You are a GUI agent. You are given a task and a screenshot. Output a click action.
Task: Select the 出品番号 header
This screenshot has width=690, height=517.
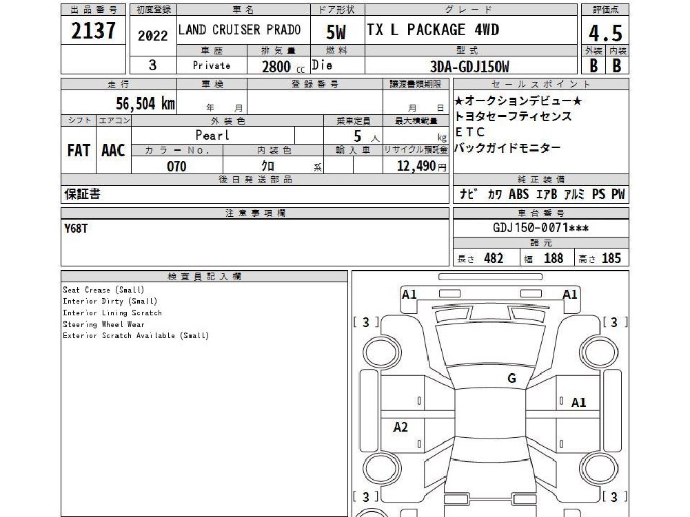pyautogui.click(x=93, y=10)
